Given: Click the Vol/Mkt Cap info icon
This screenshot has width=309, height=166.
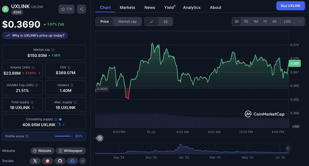Looking at the screenshot, I should pos(37,85).
